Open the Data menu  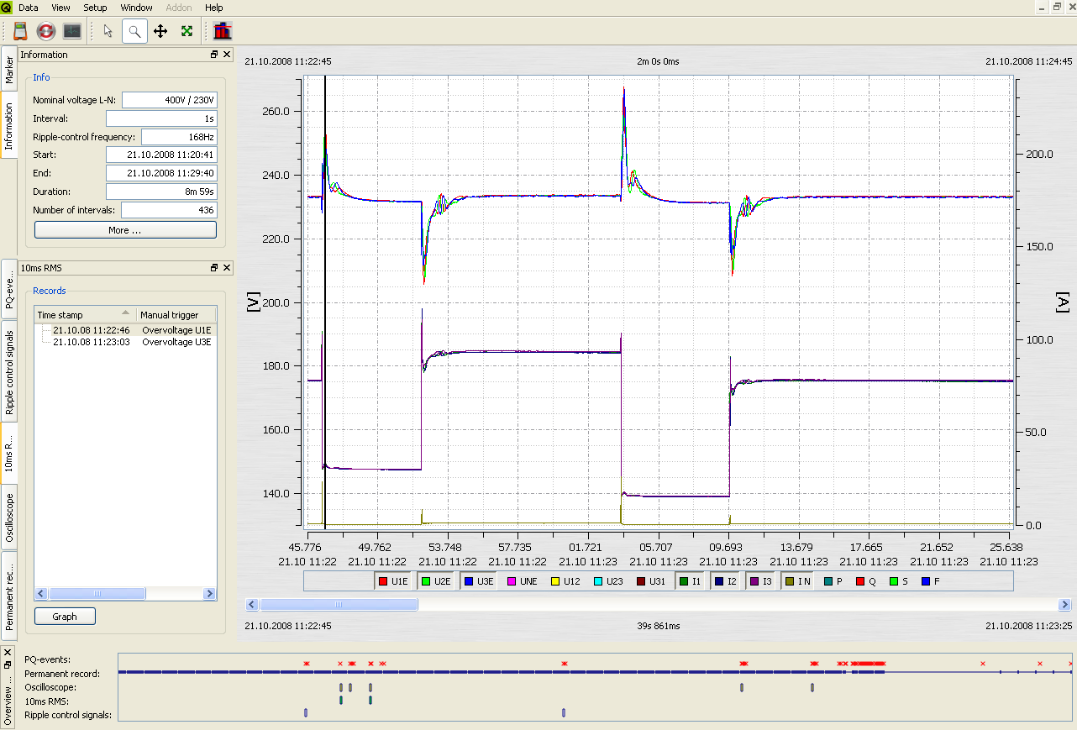(28, 8)
